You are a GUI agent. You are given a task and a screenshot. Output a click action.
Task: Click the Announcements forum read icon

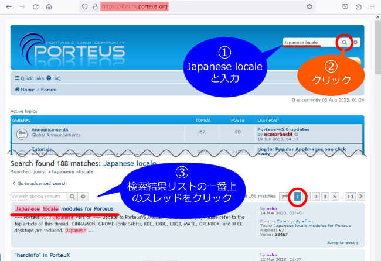(x=22, y=134)
